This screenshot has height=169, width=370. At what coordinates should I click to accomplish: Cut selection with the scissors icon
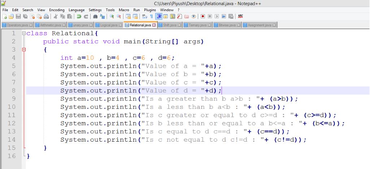pyautogui.click(x=56, y=17)
